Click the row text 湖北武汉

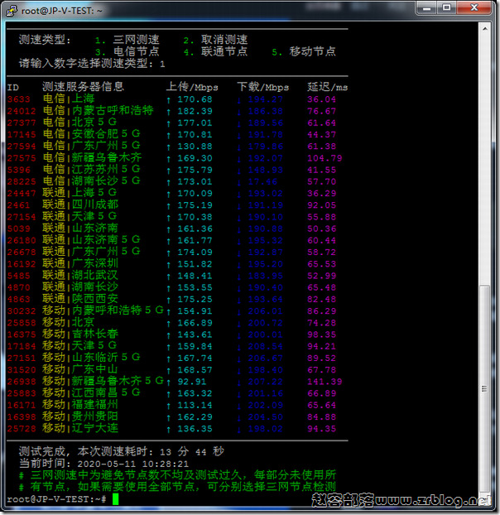95,275
